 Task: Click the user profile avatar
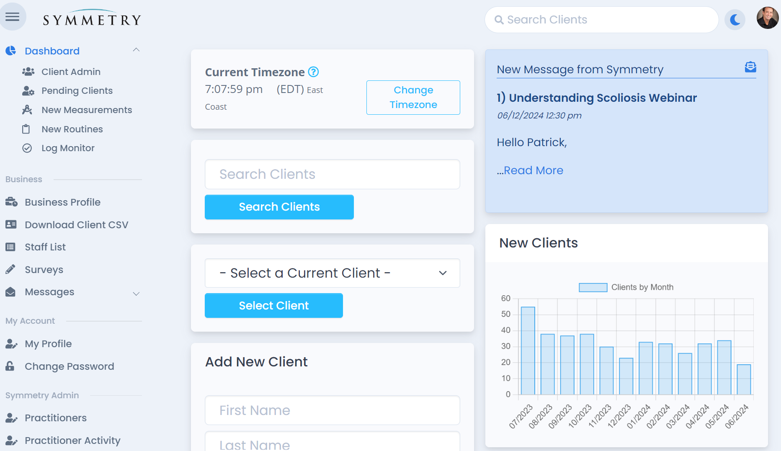pos(767,18)
